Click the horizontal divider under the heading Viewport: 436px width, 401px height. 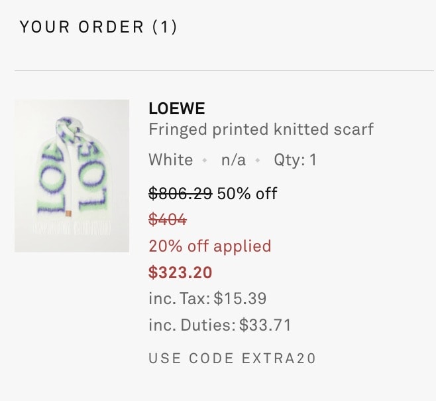point(224,71)
